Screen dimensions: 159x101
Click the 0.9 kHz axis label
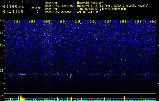pyautogui.click(x=2, y=58)
